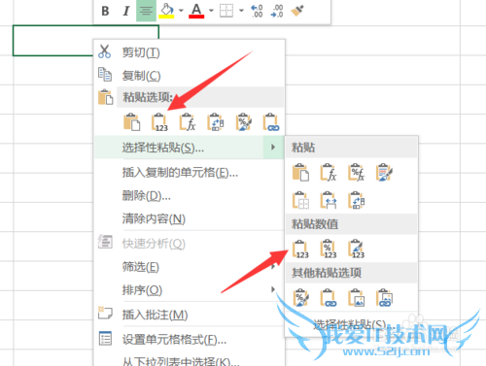The height and width of the screenshot is (366, 486).
Task: Click paste link icon under 其他粘贴选项
Action: pyautogui.click(x=329, y=298)
